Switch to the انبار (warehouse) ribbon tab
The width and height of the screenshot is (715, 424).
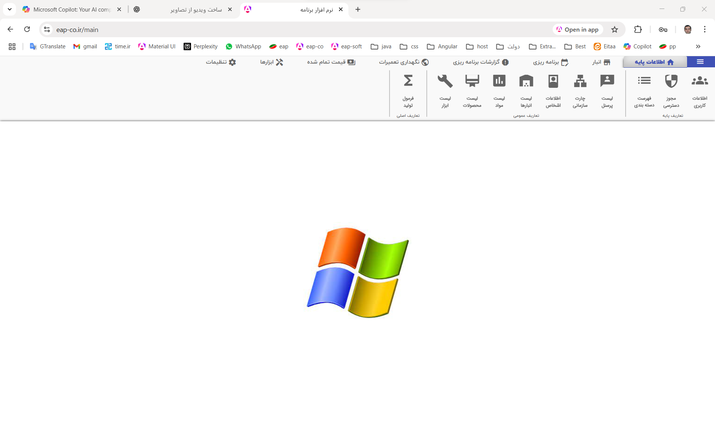pos(601,62)
